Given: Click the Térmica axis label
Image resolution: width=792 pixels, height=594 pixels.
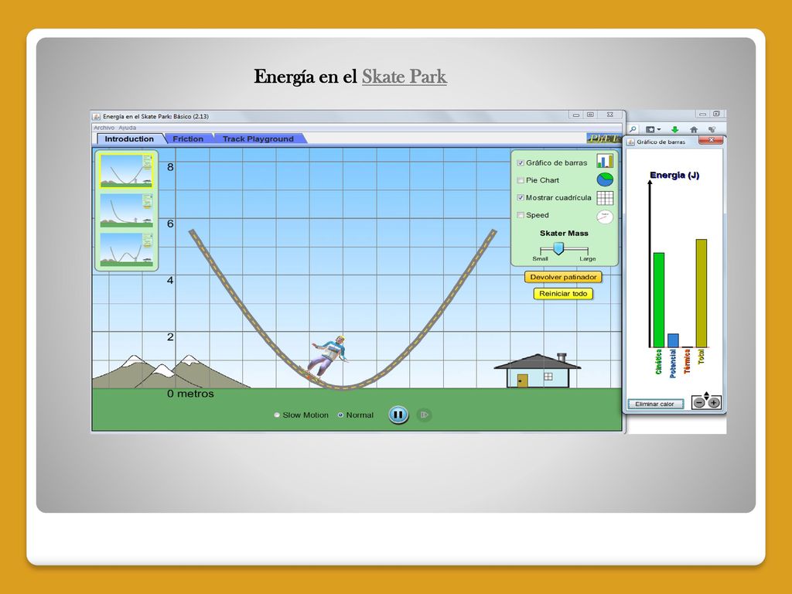Looking at the screenshot, I should click(x=687, y=362).
